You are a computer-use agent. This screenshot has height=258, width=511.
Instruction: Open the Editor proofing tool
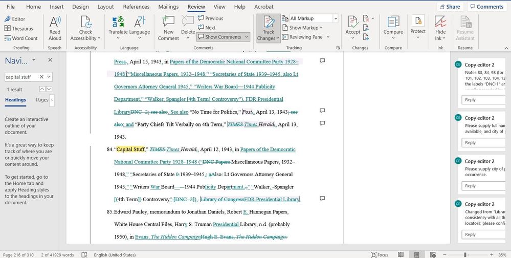tap(15, 19)
